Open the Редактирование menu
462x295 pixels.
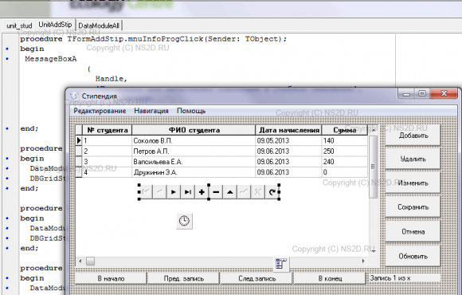tap(100, 111)
